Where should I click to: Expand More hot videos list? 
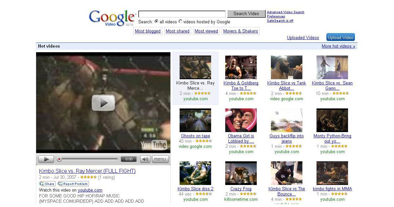[x=338, y=46]
